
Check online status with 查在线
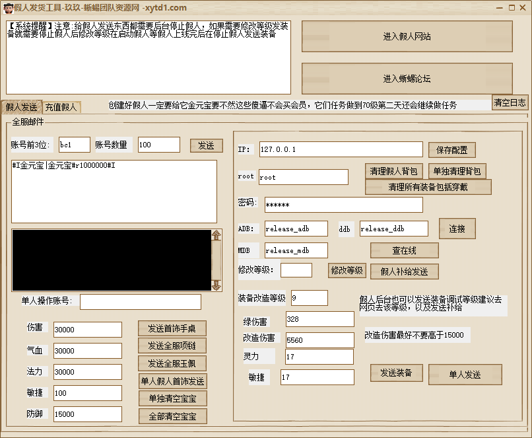(404, 250)
